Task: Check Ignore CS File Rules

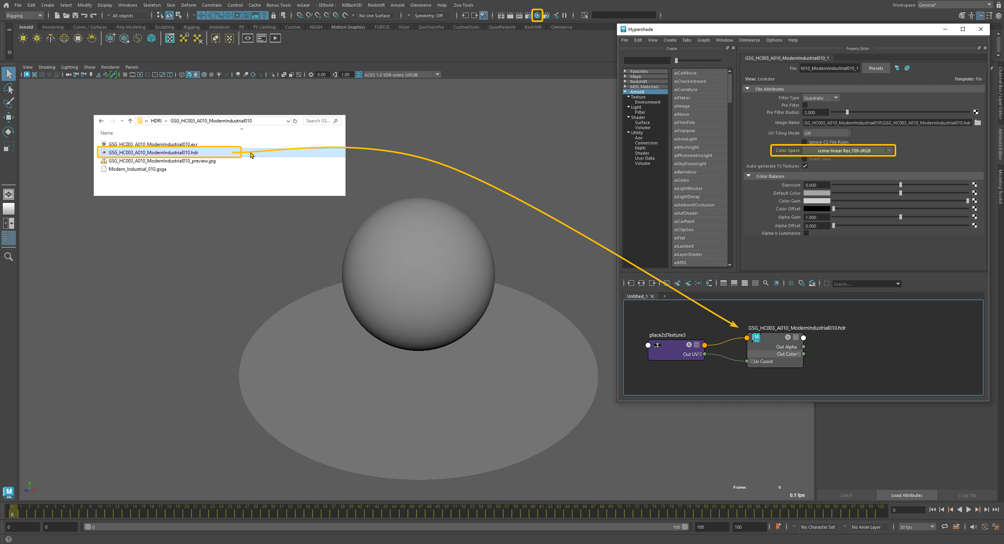Action: [804, 142]
